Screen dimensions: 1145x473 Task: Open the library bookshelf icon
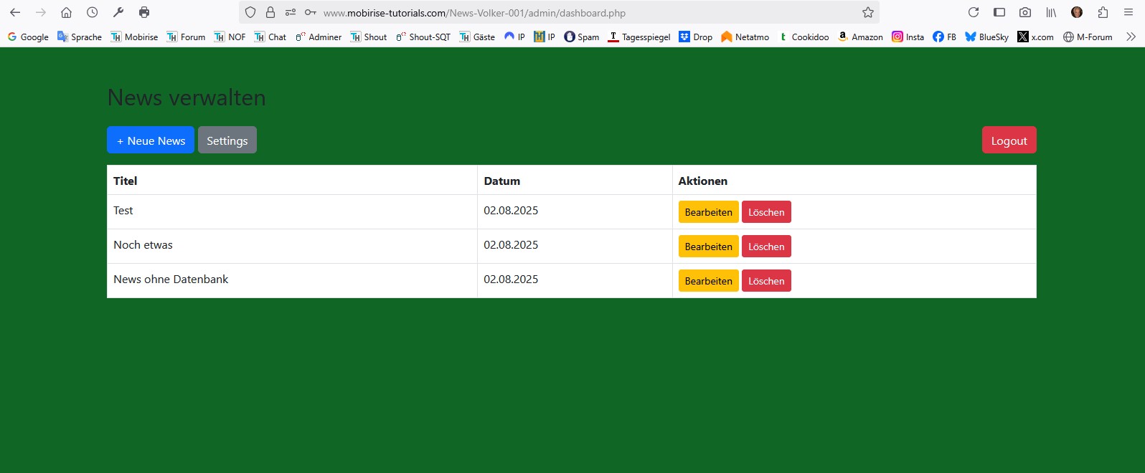(1051, 12)
